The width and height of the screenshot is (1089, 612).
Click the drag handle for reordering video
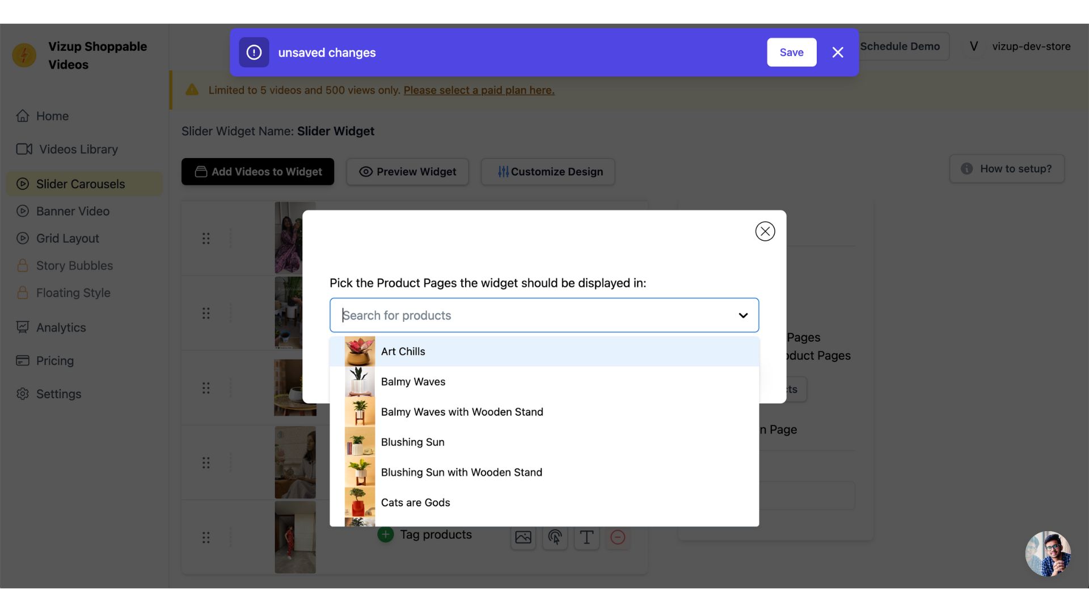(x=206, y=239)
